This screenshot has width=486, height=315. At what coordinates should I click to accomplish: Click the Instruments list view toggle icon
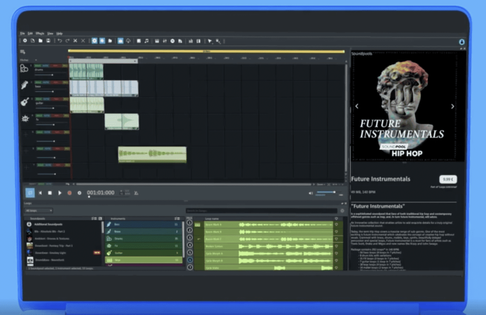coord(177,218)
